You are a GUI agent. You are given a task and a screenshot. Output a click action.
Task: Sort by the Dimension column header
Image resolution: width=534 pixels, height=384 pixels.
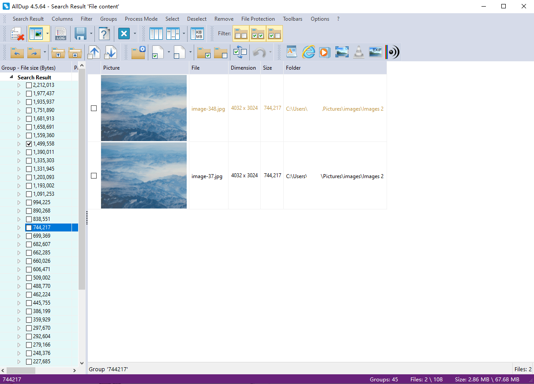[244, 68]
